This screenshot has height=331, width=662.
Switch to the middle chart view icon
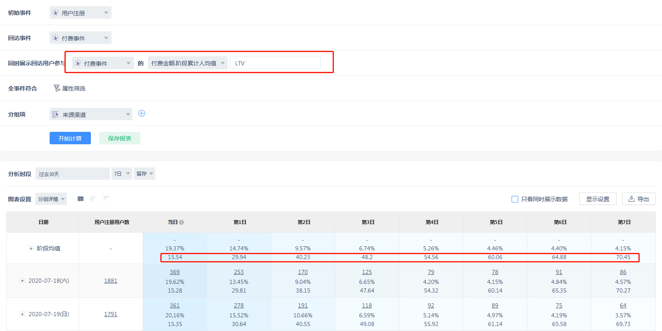[93, 199]
